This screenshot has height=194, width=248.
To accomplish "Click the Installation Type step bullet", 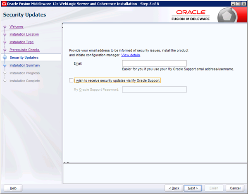I will pyautogui.click(x=5, y=42).
